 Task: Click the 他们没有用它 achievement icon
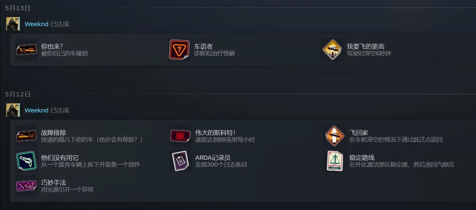(27, 161)
